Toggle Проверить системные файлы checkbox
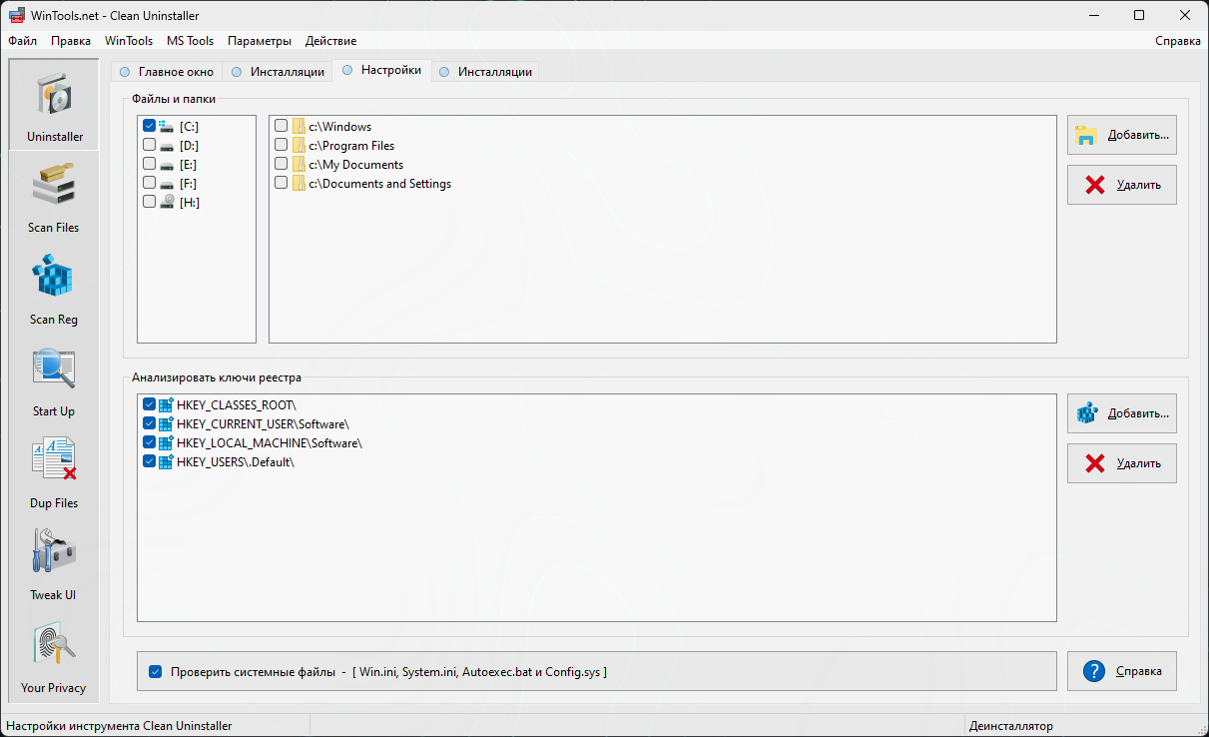This screenshot has height=737, width=1209. pyautogui.click(x=155, y=672)
